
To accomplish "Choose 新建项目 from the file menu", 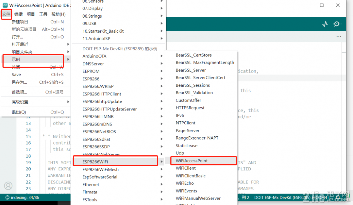I will [x=36, y=22].
